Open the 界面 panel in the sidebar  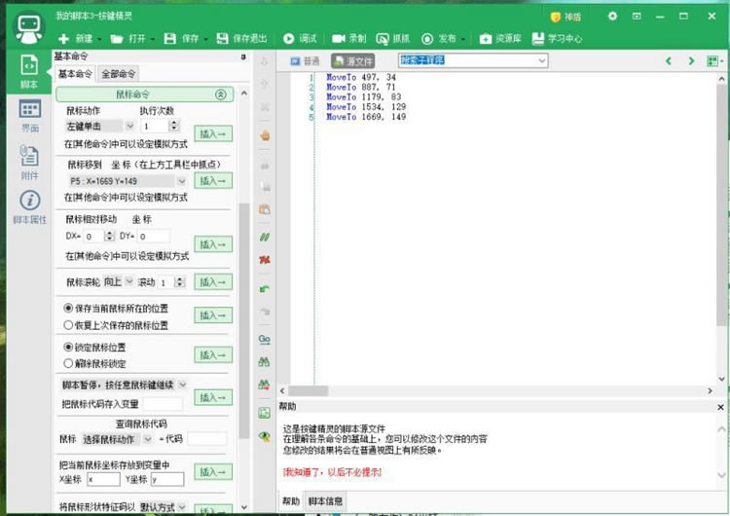(x=29, y=116)
